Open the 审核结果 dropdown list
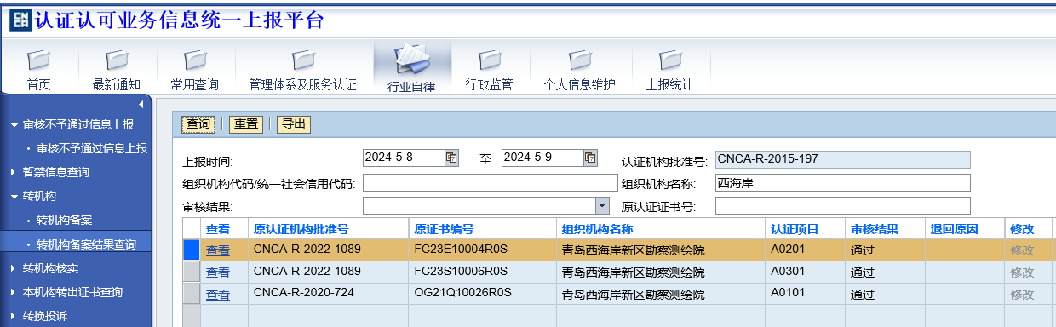 [603, 205]
